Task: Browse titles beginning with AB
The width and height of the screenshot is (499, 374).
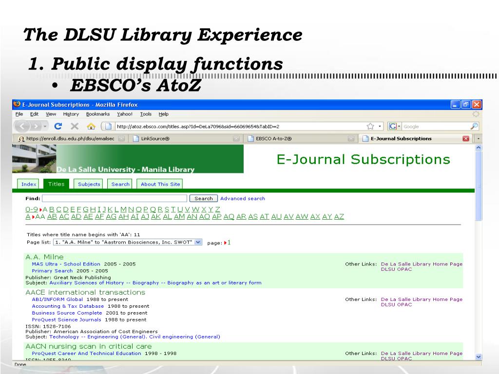Action: [52, 217]
